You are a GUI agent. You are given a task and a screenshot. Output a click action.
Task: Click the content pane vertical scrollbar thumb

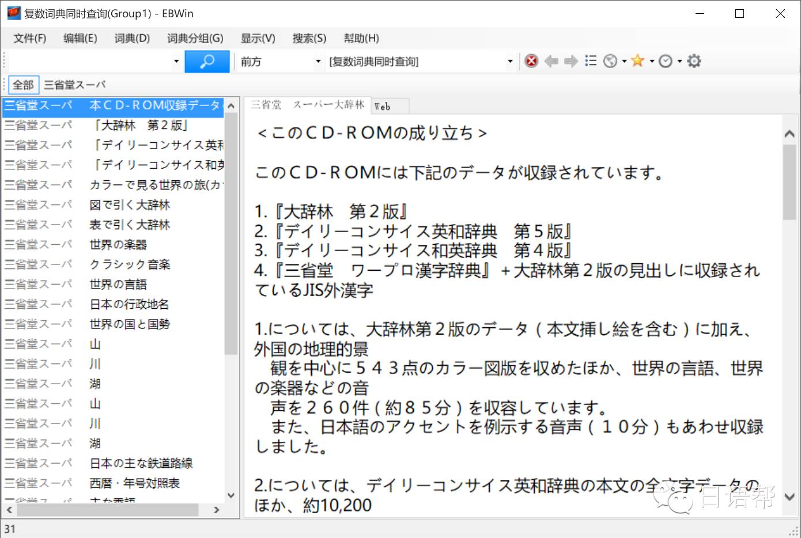pyautogui.click(x=790, y=182)
